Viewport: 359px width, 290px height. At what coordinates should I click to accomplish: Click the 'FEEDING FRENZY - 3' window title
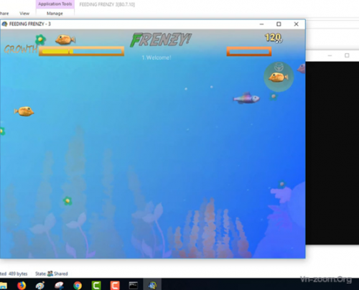coord(30,24)
